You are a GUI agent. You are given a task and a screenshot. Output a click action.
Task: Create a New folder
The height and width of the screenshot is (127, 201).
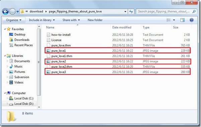tap(95, 20)
